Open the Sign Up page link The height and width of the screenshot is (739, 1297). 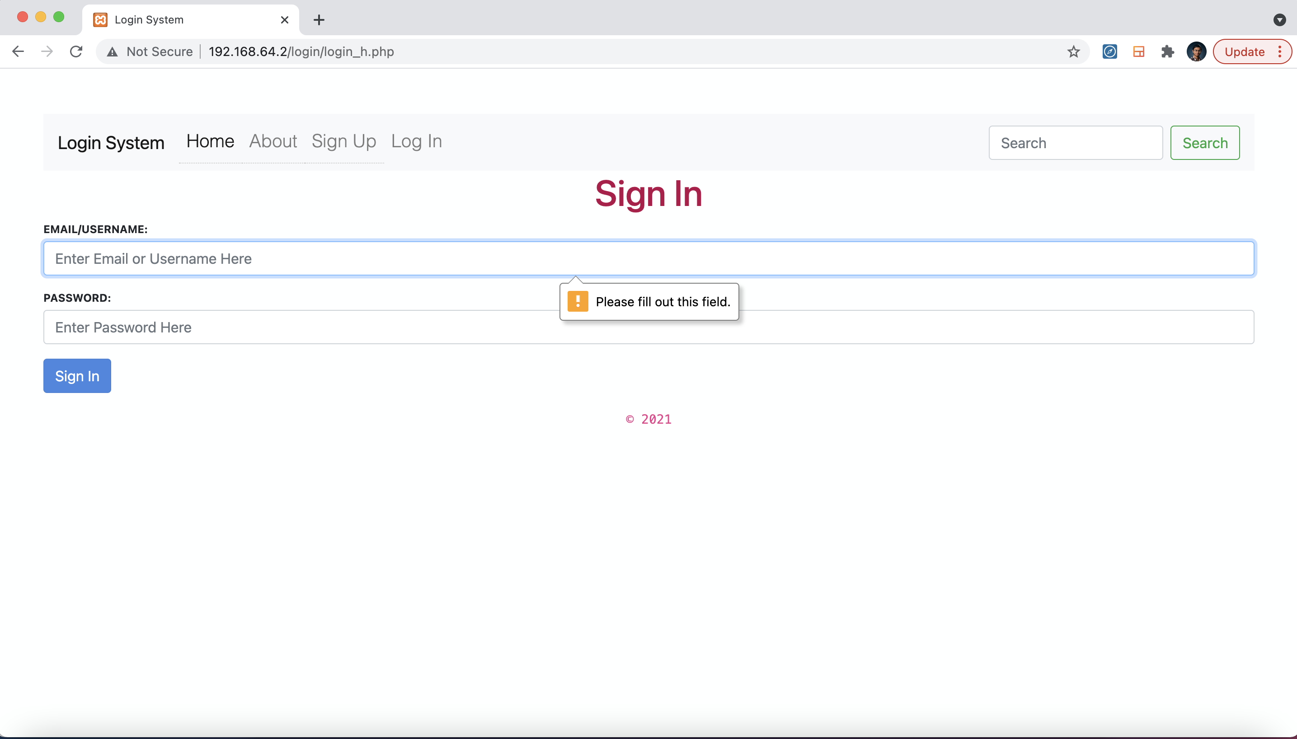click(343, 141)
